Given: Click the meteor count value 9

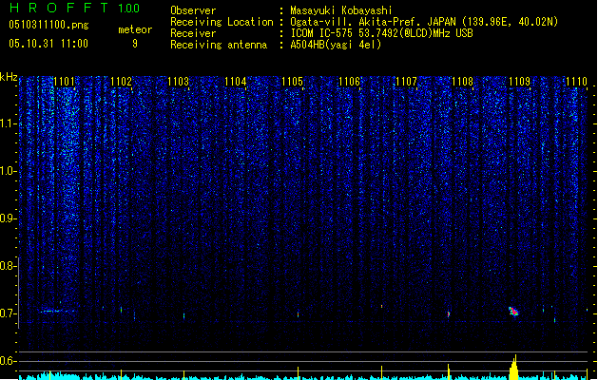Looking at the screenshot, I should (x=135, y=44).
